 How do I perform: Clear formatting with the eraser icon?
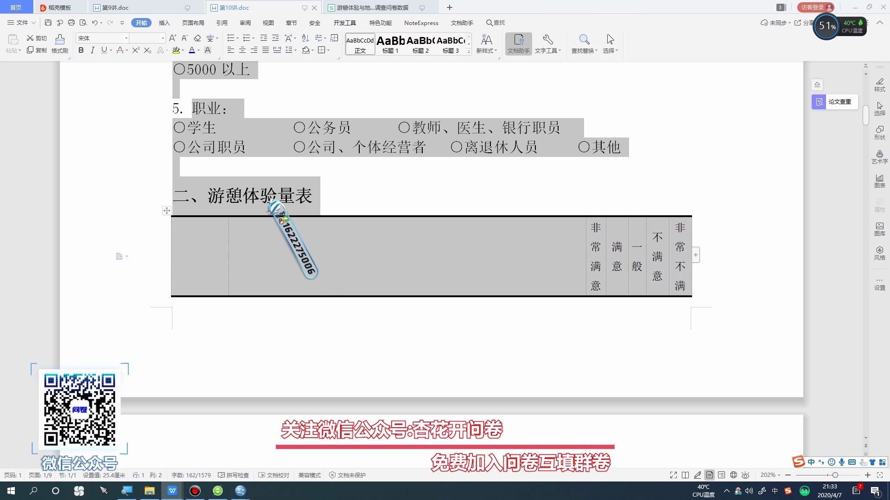click(x=197, y=38)
